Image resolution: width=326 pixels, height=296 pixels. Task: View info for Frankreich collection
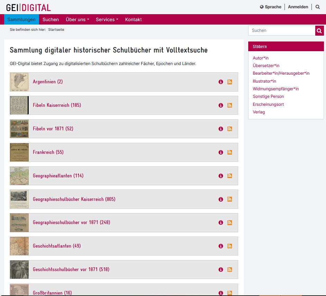(221, 152)
